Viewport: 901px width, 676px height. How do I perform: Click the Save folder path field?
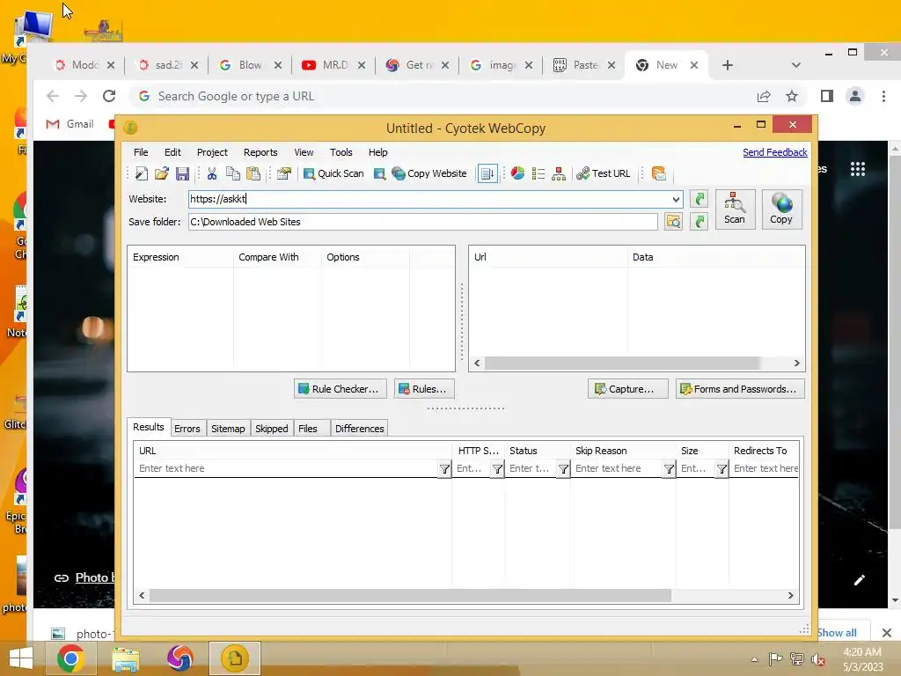pos(423,222)
